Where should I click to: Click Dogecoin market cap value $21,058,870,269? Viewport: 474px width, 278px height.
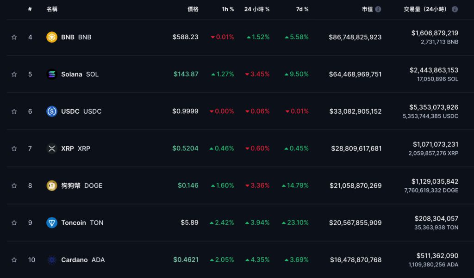355,185
